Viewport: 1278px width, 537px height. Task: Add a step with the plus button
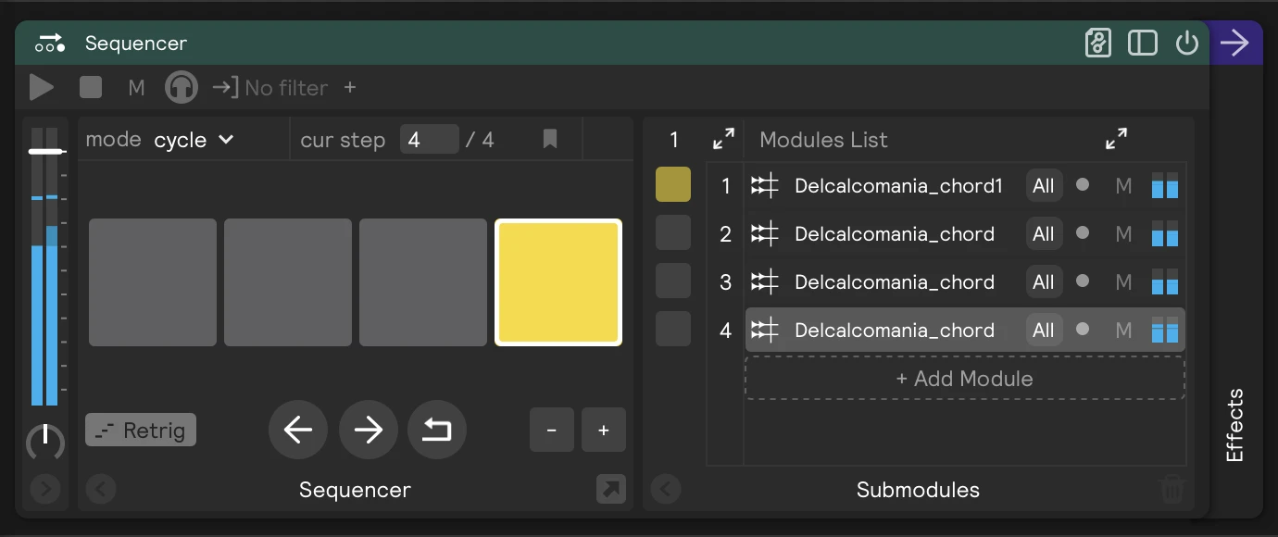tap(604, 430)
